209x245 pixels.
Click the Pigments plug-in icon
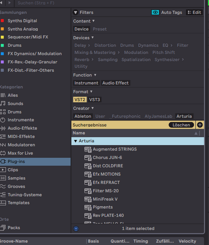[88, 207]
